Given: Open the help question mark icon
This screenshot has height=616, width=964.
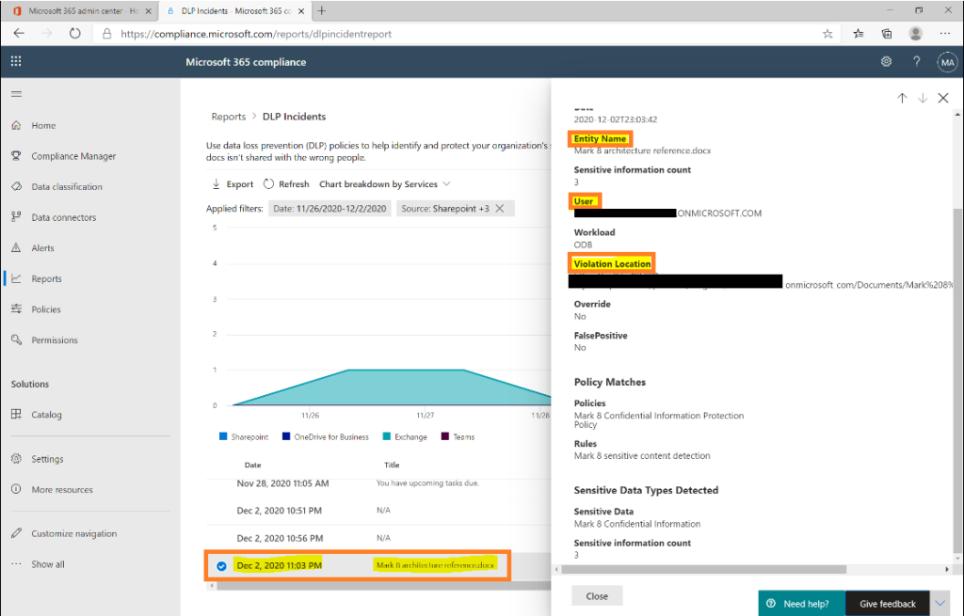Looking at the screenshot, I should coord(917,61).
